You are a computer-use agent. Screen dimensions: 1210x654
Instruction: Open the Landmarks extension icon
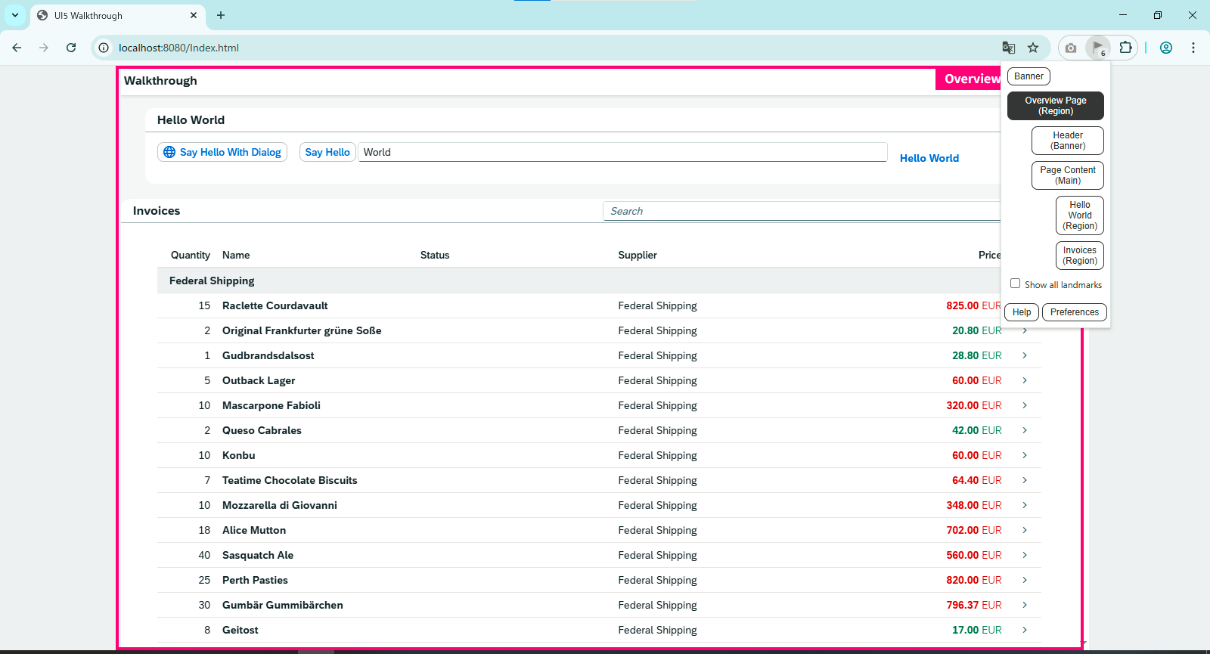[1098, 48]
